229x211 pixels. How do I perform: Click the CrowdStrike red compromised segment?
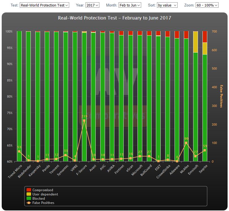tap(168, 34)
